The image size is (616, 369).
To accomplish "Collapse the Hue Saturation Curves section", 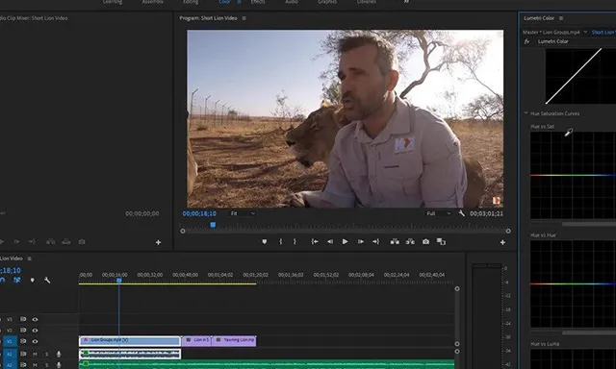I will click(526, 113).
